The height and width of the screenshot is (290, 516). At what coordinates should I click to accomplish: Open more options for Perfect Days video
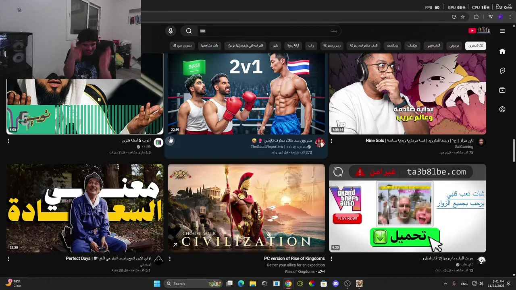coord(8,259)
